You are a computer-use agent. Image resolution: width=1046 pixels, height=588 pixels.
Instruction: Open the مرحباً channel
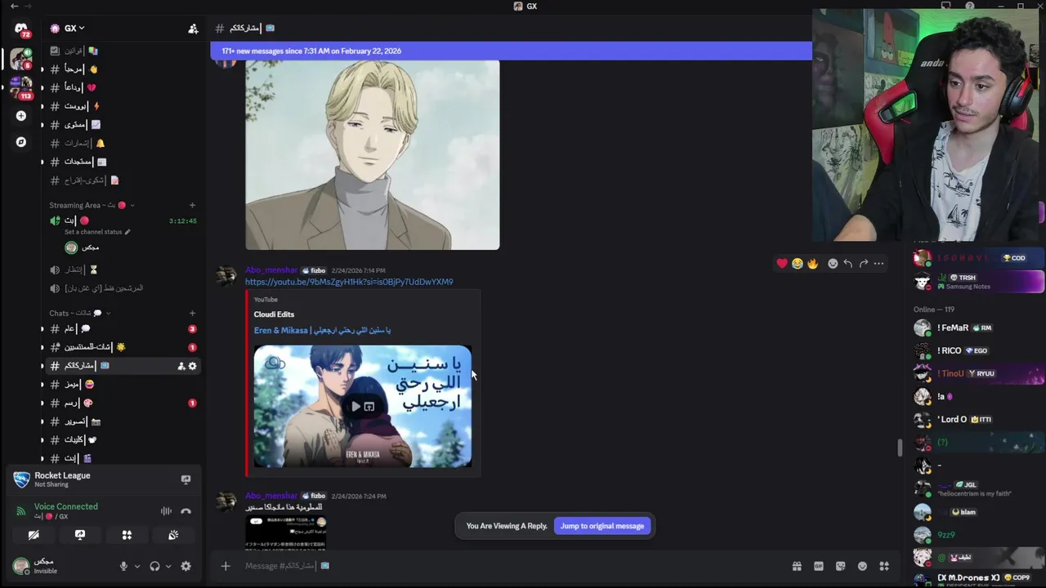coord(123,69)
